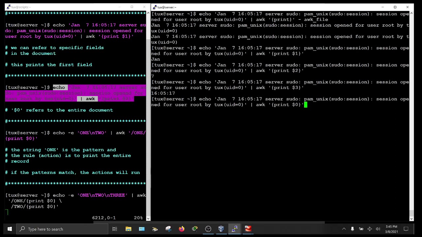
Task: Close the tux@scripts window
Action: (x=144, y=7)
